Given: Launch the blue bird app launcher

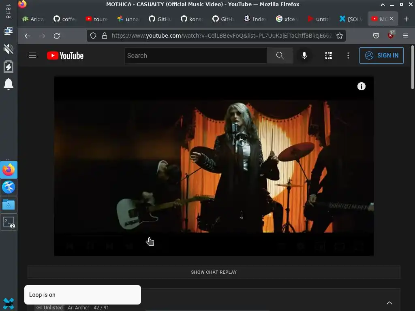Looking at the screenshot, I should [9, 187].
